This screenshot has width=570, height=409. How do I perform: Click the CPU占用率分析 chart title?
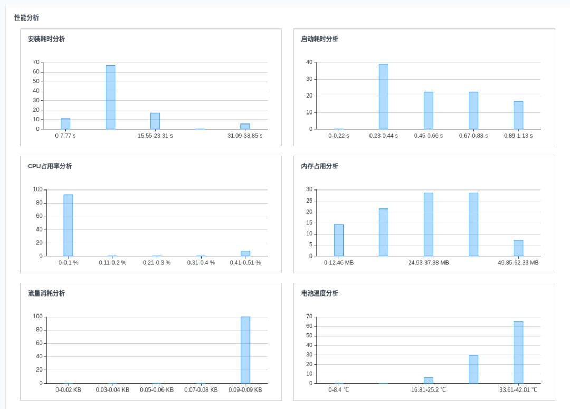50,166
